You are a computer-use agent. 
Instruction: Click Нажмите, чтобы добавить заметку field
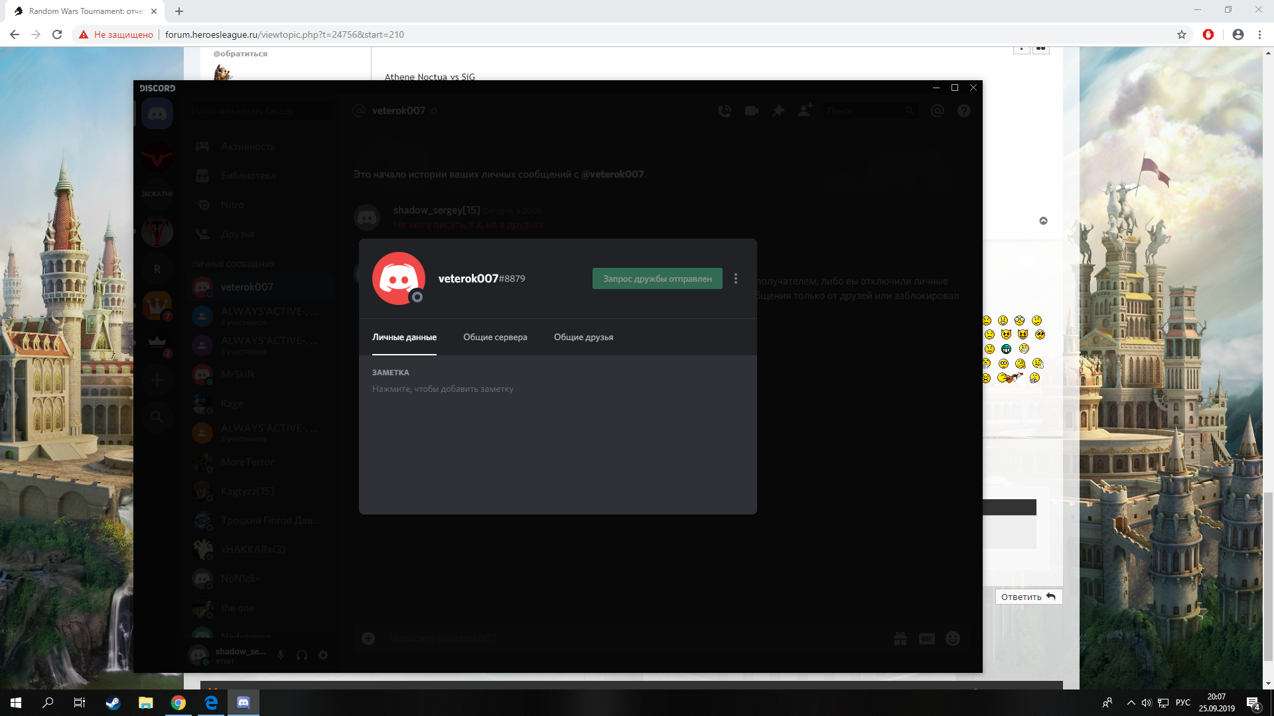443,388
